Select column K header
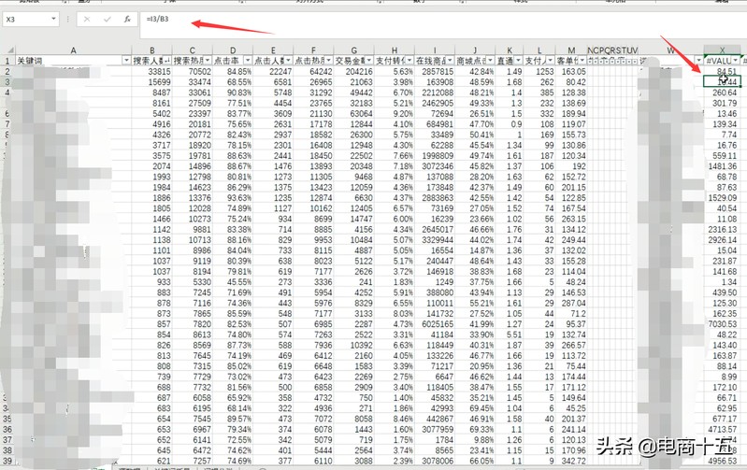Screen dimensions: 747x470 (510, 50)
